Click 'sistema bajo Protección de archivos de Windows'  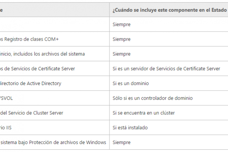click(x=53, y=142)
